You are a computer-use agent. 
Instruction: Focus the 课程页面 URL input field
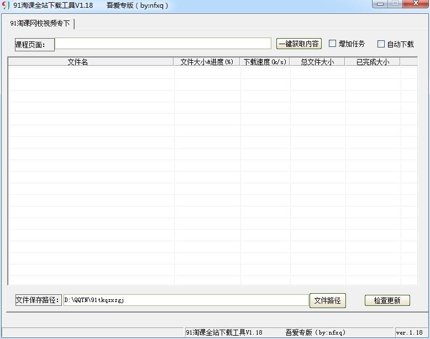tap(163, 44)
